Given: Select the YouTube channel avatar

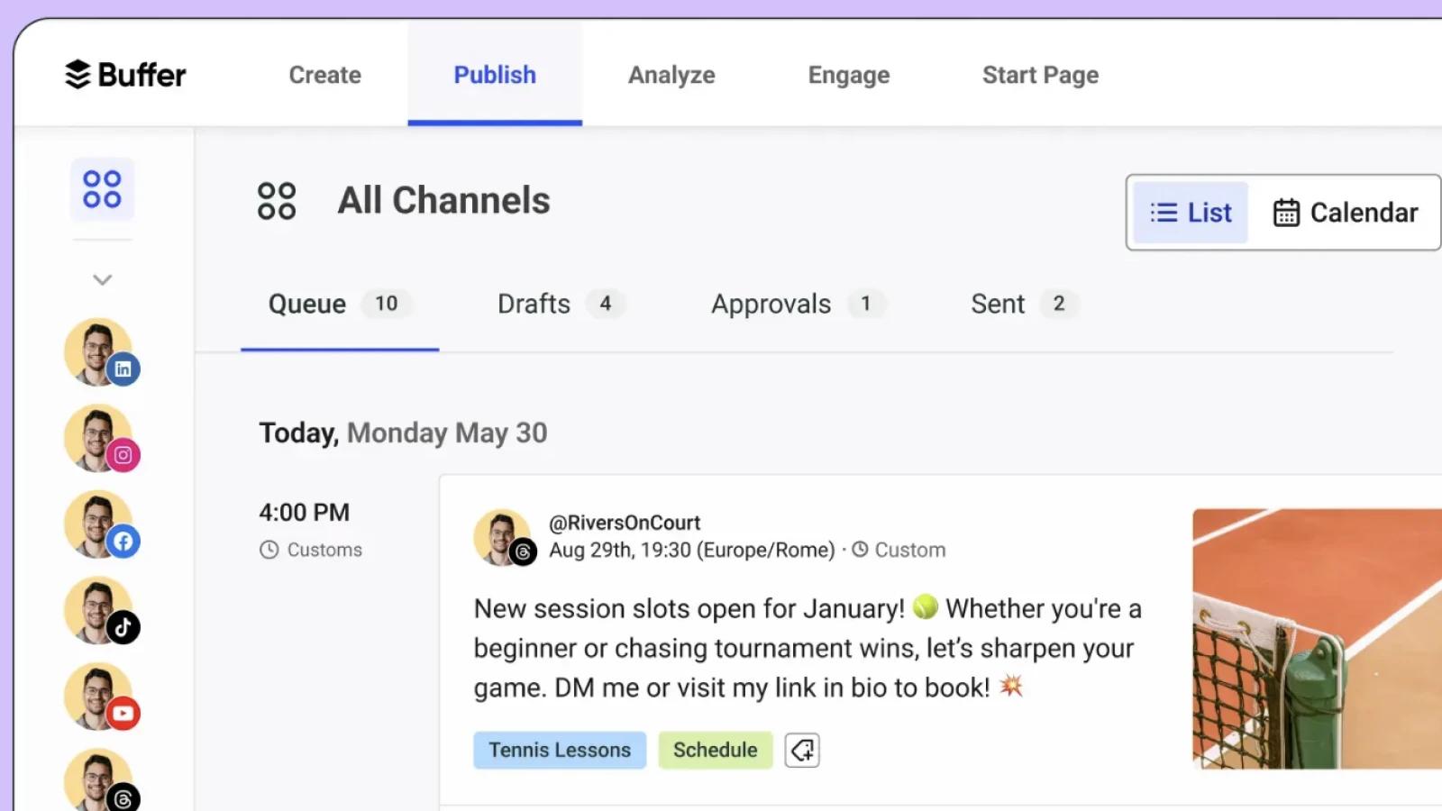Looking at the screenshot, I should [101, 697].
